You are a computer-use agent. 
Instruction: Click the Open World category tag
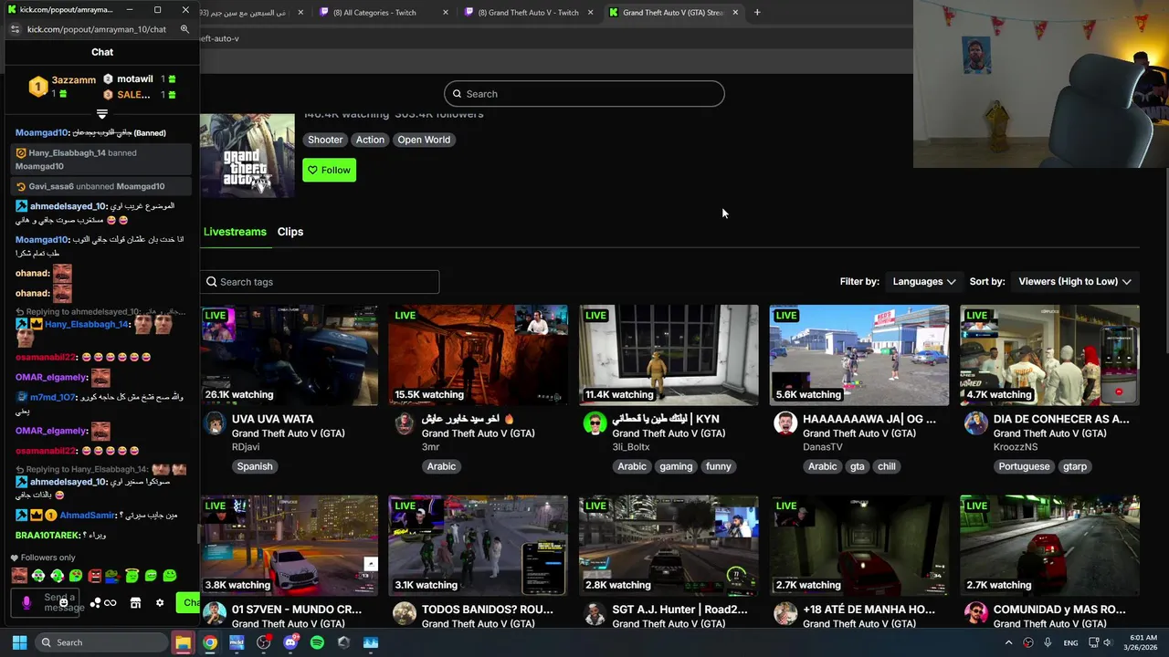pos(424,140)
